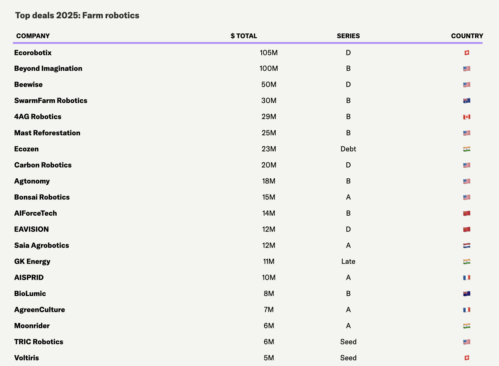Click the US flag for Beyond Imagination
This screenshot has width=499, height=366.
coord(467,69)
